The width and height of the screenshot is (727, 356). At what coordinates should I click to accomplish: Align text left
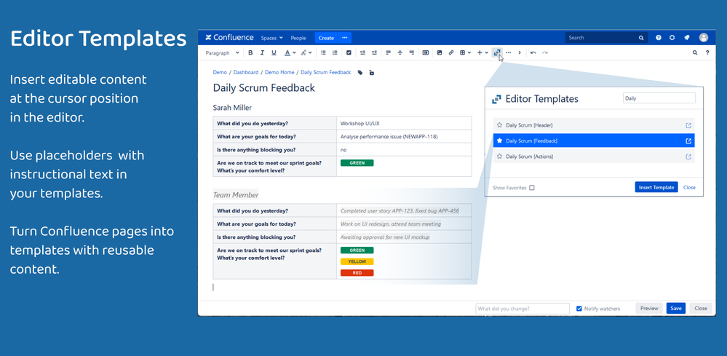pos(388,53)
